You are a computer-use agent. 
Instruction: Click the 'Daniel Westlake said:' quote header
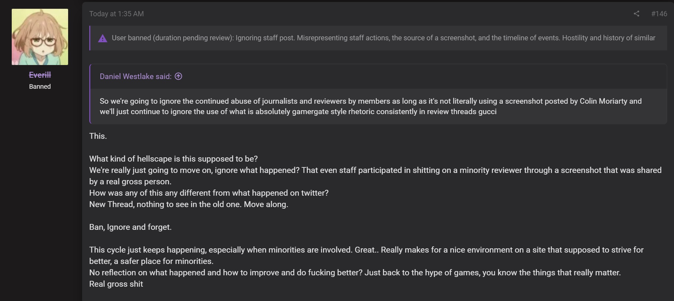136,76
